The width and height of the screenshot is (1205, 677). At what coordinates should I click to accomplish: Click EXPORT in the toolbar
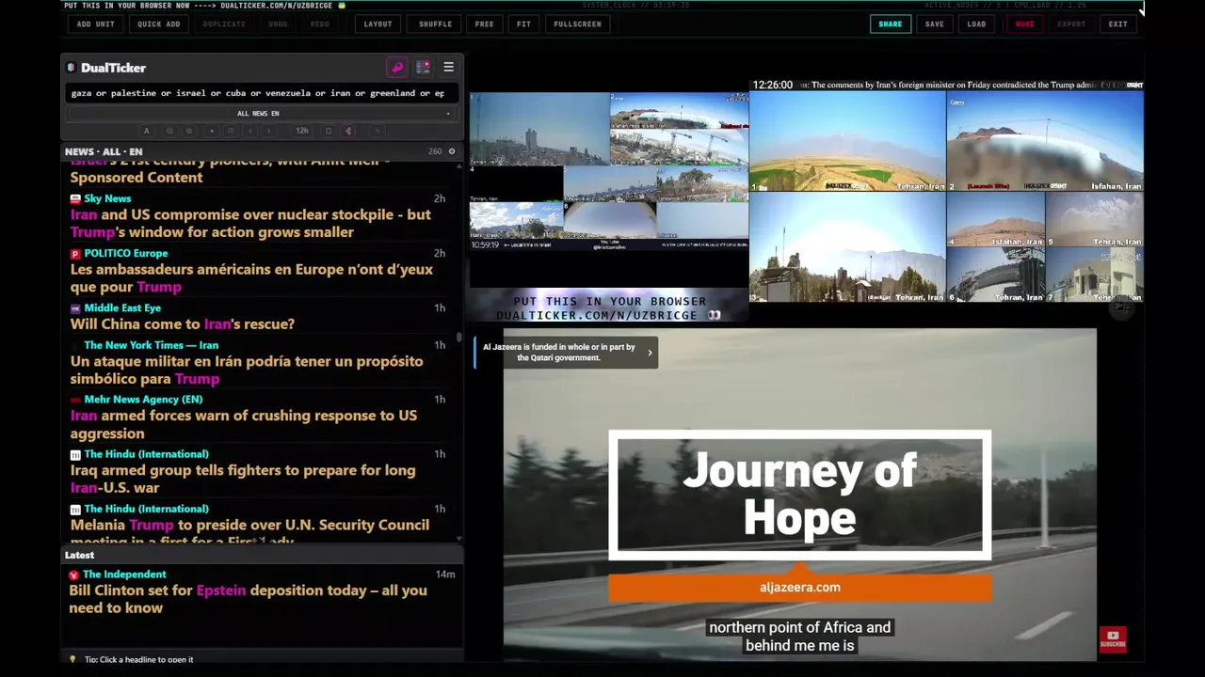1071,24
